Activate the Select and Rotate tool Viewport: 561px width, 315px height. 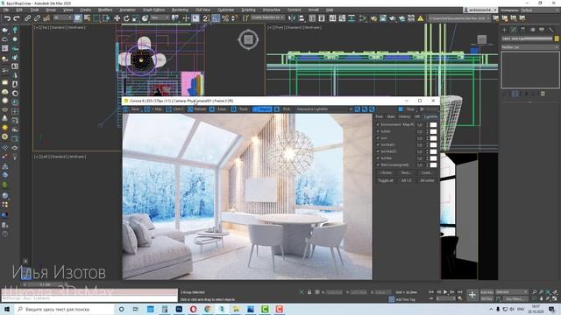[126, 18]
